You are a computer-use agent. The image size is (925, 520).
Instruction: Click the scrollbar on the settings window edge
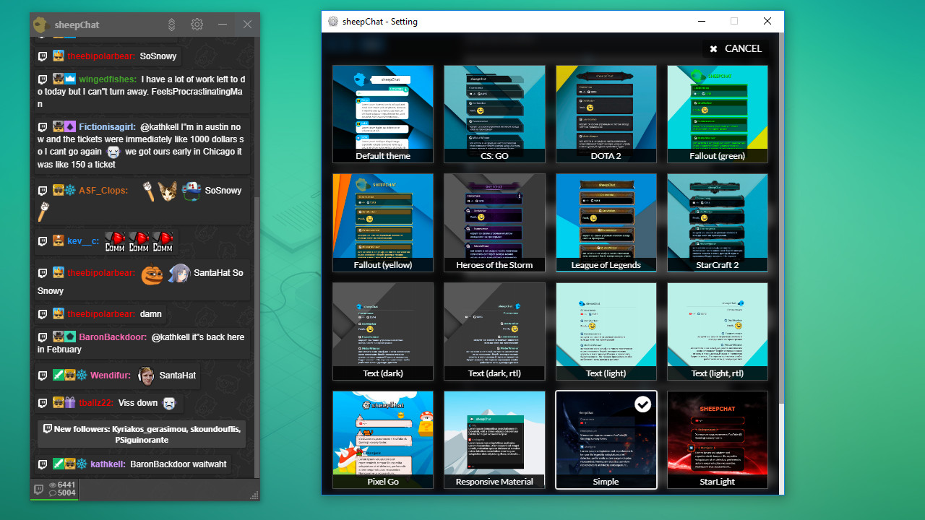click(778, 217)
